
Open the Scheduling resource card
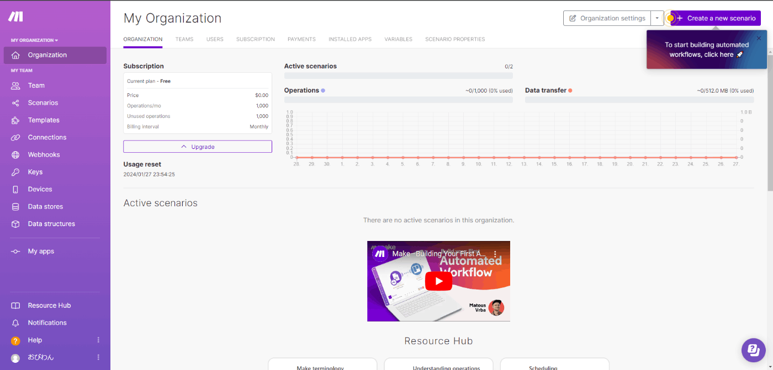tap(554, 364)
